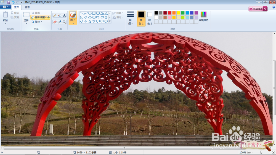Open 编辑颜色 edit colors dialog
Screen dimensions: 276x155
[x=203, y=17]
